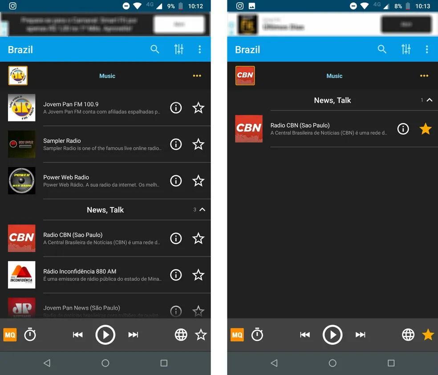Favorite Power Web Radio station

coord(199,181)
